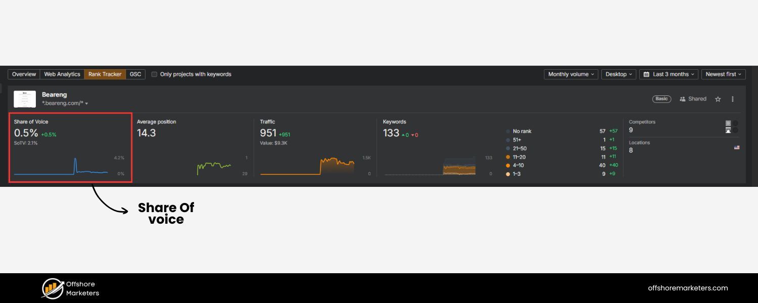This screenshot has width=758, height=303.
Task: Open the three-dot project options menu
Action: pyautogui.click(x=733, y=99)
